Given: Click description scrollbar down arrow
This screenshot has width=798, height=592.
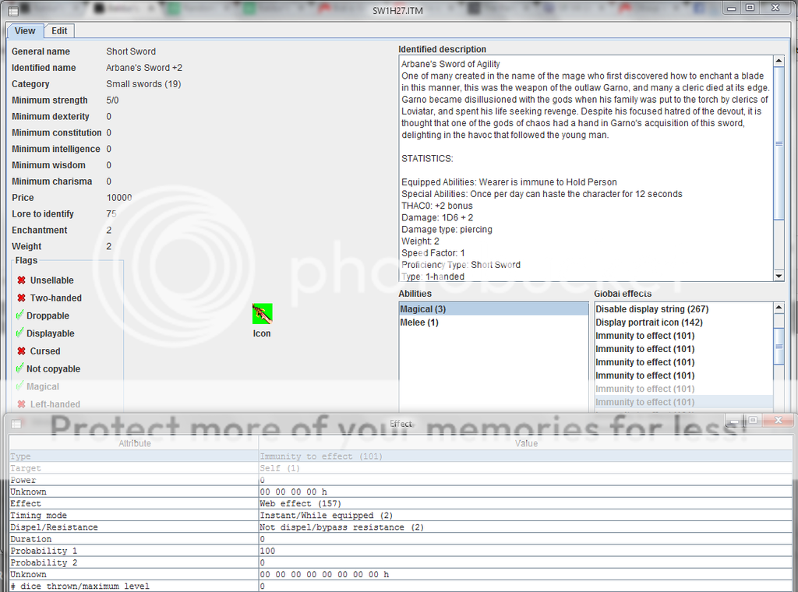Looking at the screenshot, I should coord(779,276).
